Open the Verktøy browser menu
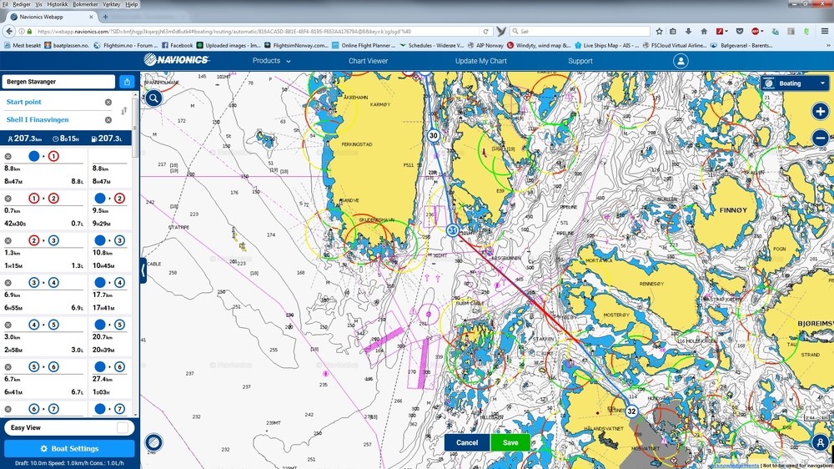Screen dimensions: 834x469 coord(111,4)
